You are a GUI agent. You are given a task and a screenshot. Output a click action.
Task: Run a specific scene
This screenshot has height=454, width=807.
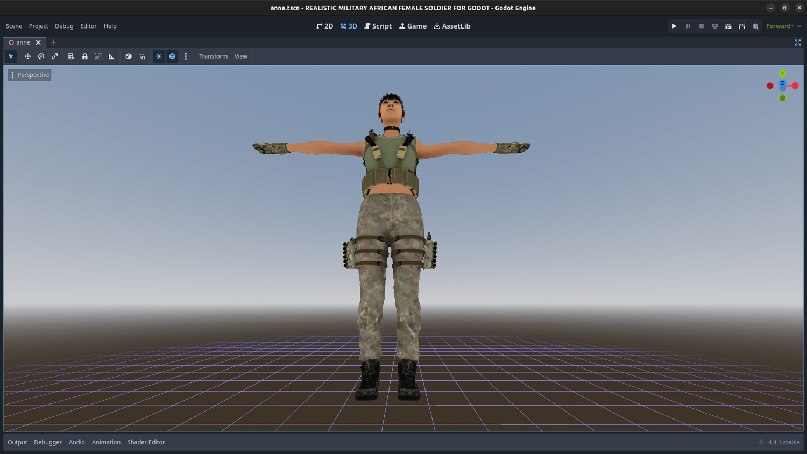[741, 26]
